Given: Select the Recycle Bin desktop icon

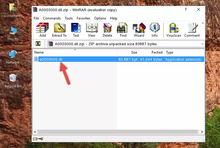Looking at the screenshot, I should 13,81.
